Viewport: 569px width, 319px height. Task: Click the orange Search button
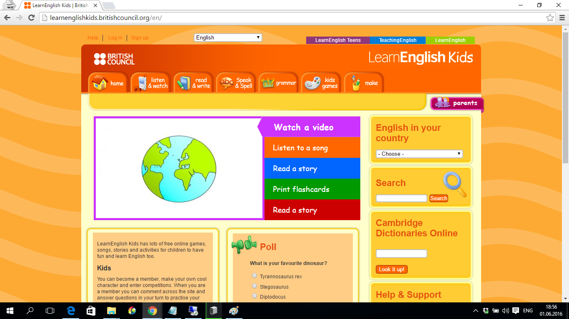pos(439,199)
